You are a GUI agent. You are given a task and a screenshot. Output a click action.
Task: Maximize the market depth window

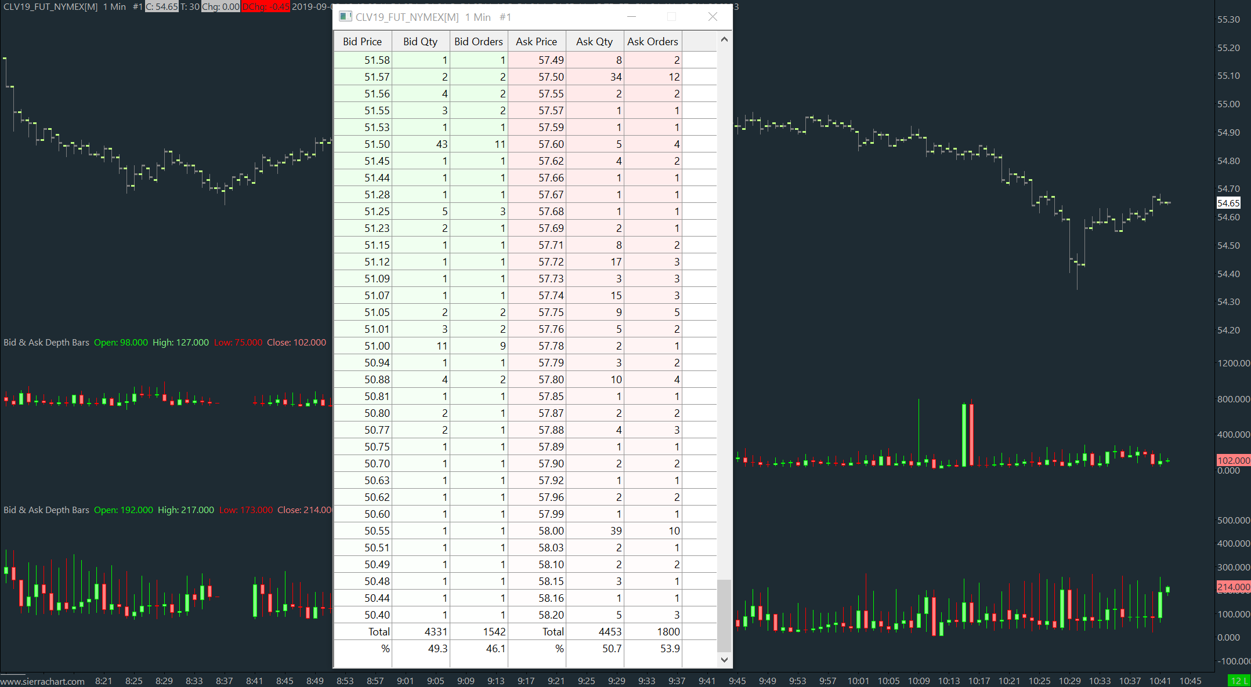(671, 17)
